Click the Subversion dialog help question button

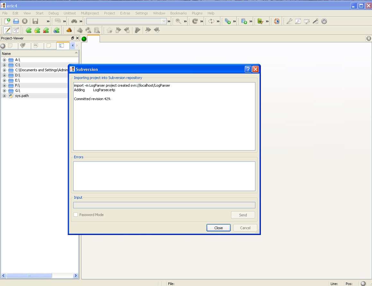coord(248,69)
